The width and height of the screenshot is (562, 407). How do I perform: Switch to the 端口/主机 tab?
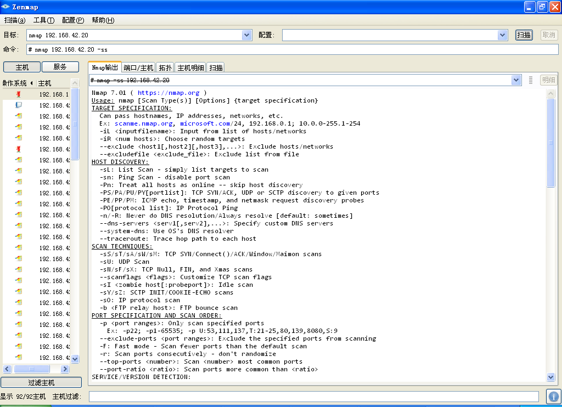tap(138, 67)
